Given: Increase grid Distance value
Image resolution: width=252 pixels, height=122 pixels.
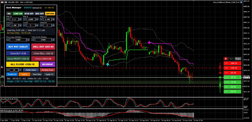Looking at the screenshot, I should click(x=54, y=25).
